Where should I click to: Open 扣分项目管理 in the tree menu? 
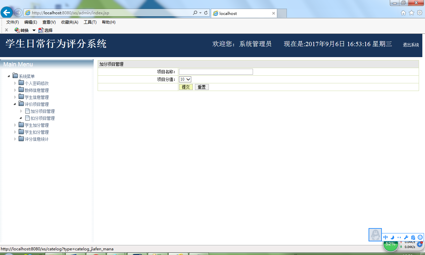[43, 118]
